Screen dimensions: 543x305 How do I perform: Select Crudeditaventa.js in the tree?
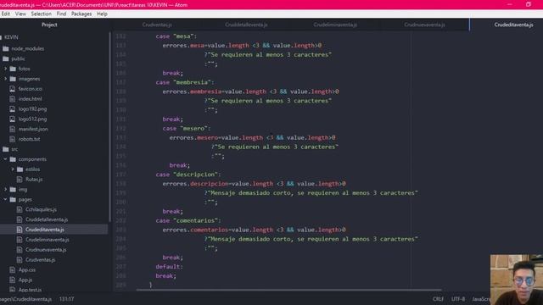point(45,230)
